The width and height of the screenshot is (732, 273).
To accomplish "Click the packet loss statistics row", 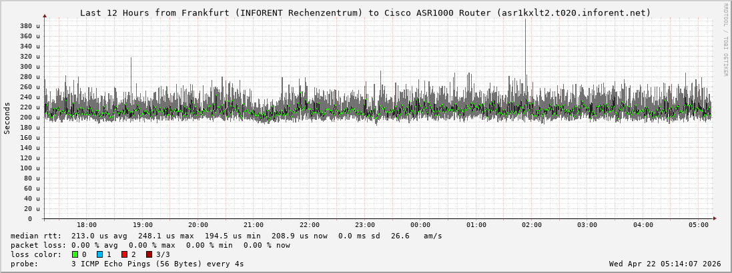I will (x=150, y=245).
